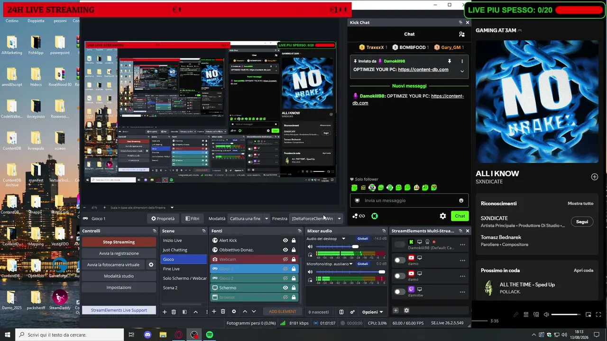Image resolution: width=607 pixels, height=341 pixels.
Task: Select Scena 2 in scene list
Action: (x=183, y=287)
